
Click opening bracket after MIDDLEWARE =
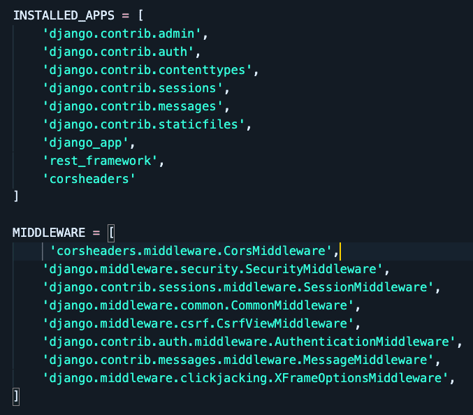point(111,233)
